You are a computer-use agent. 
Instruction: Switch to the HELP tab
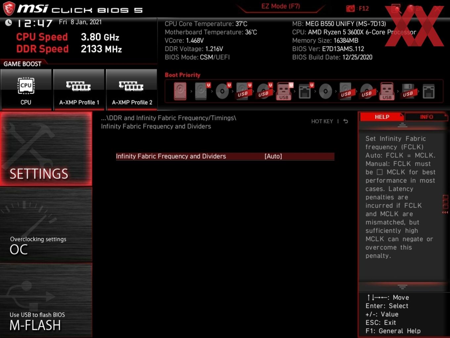coord(382,117)
